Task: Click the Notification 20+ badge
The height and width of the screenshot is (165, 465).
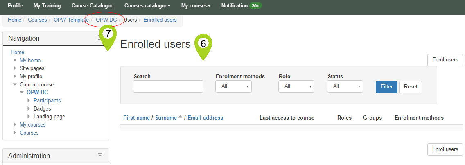Action: 256,6
